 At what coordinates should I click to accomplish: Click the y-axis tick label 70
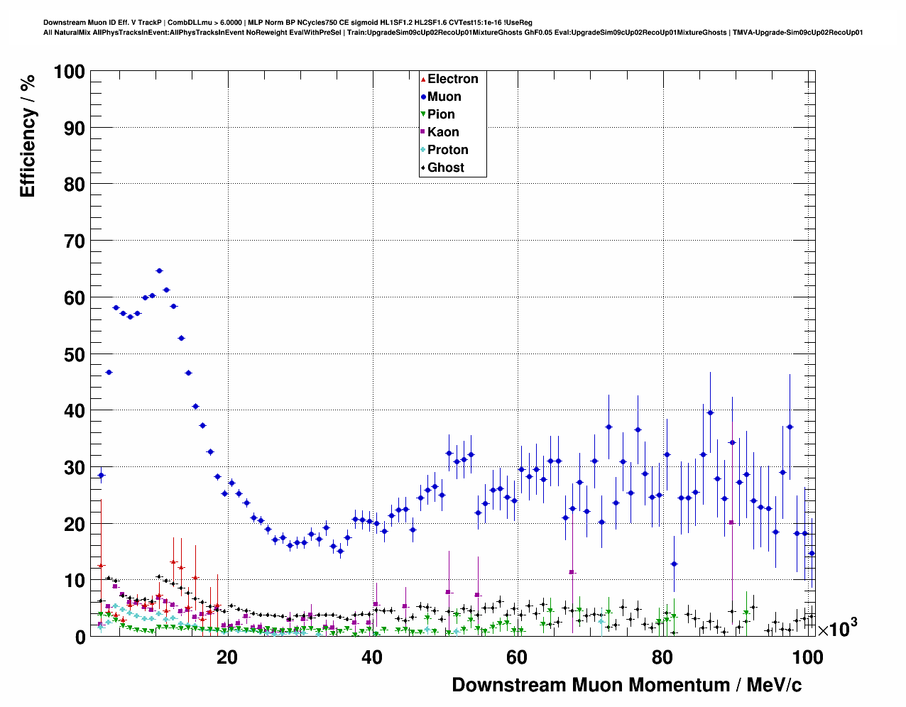pyautogui.click(x=75, y=241)
